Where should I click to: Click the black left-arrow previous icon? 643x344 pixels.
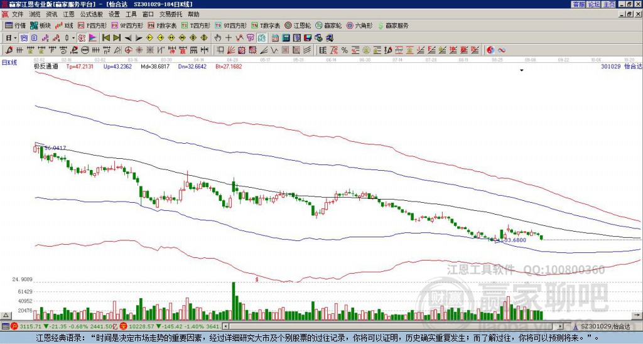(x=128, y=38)
